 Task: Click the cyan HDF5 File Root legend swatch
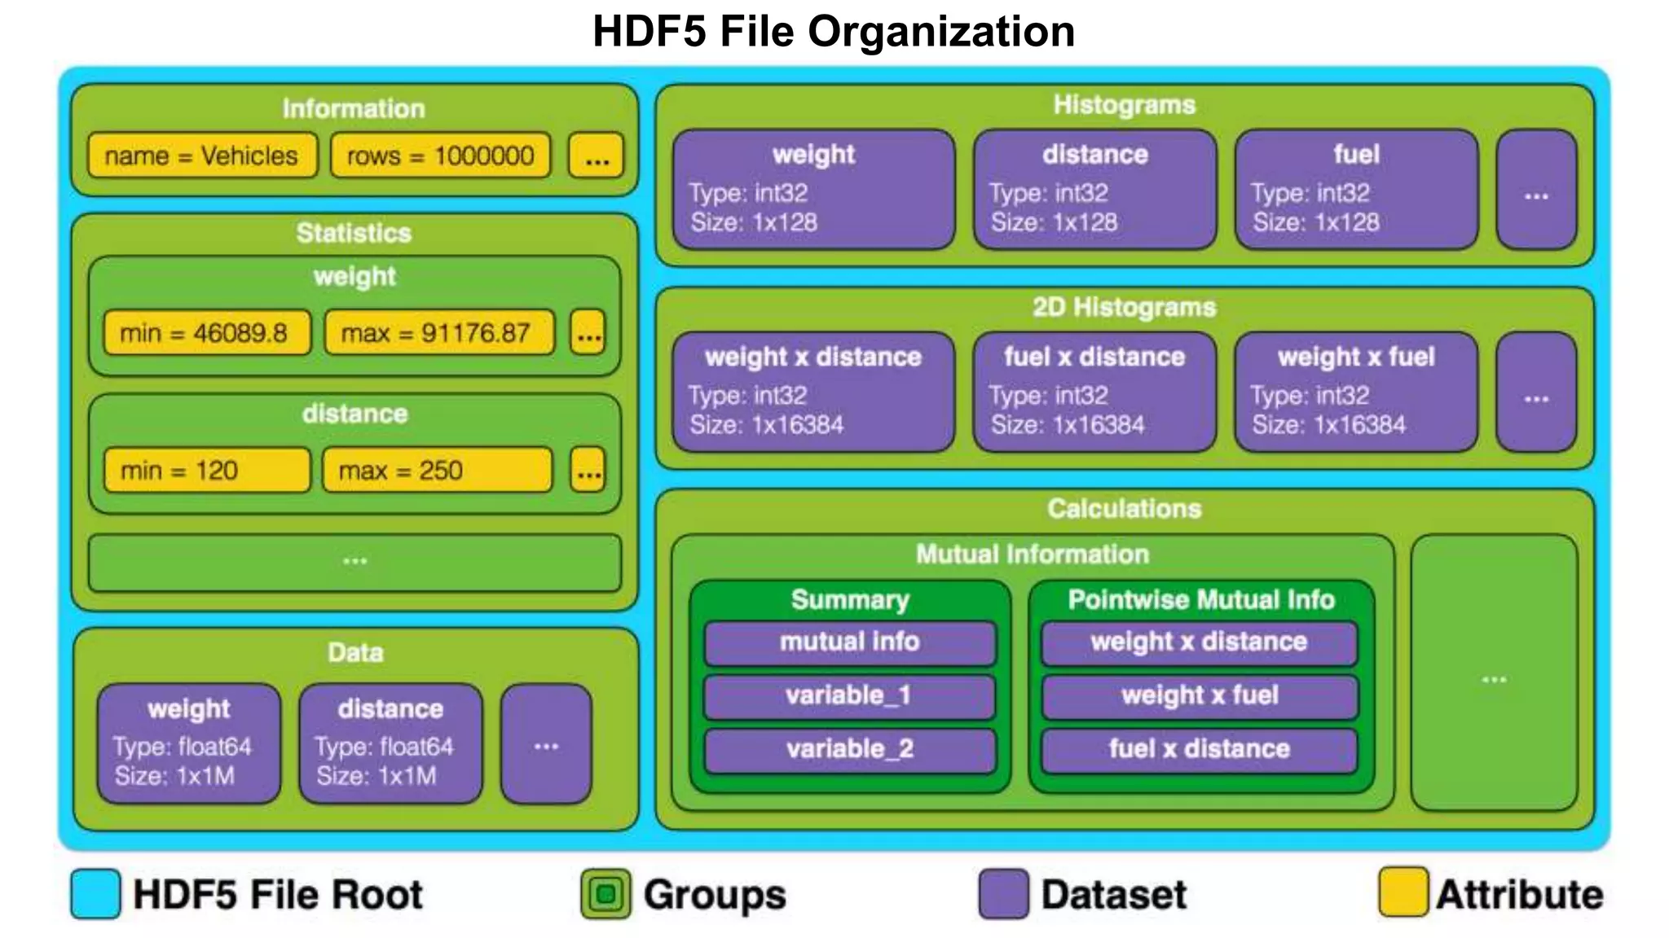[95, 893]
